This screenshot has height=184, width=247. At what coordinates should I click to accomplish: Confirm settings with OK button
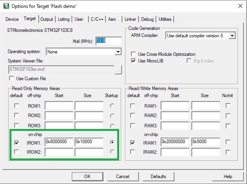point(88,177)
